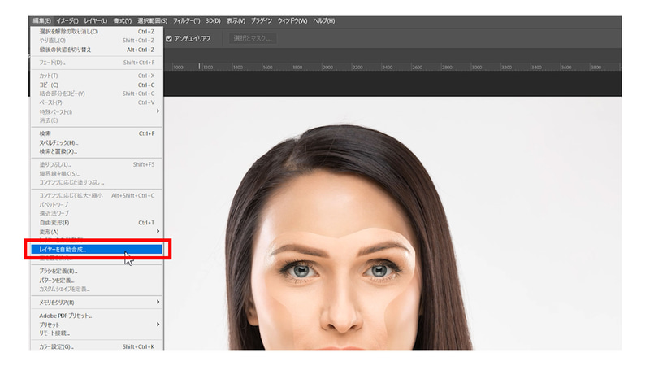Click the woman's portrait on canvas

[x=349, y=238]
